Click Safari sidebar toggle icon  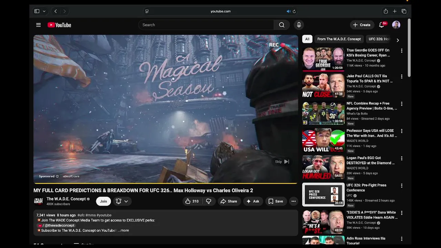37,11
